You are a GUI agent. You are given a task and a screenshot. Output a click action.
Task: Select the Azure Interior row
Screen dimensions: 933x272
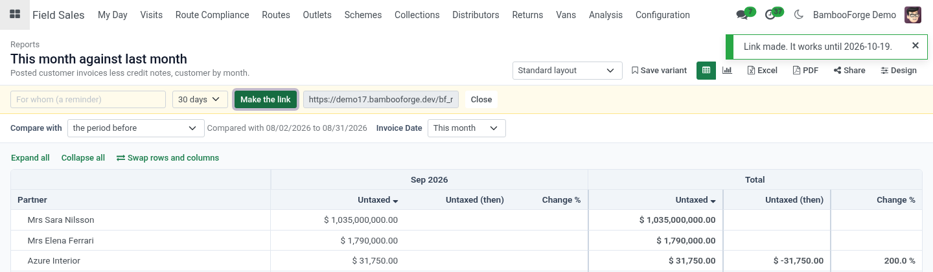pos(466,261)
